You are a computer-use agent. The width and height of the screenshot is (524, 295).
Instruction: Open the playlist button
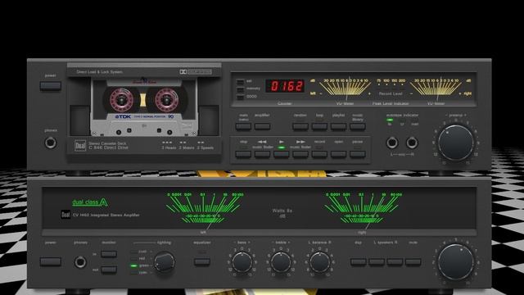click(x=338, y=126)
